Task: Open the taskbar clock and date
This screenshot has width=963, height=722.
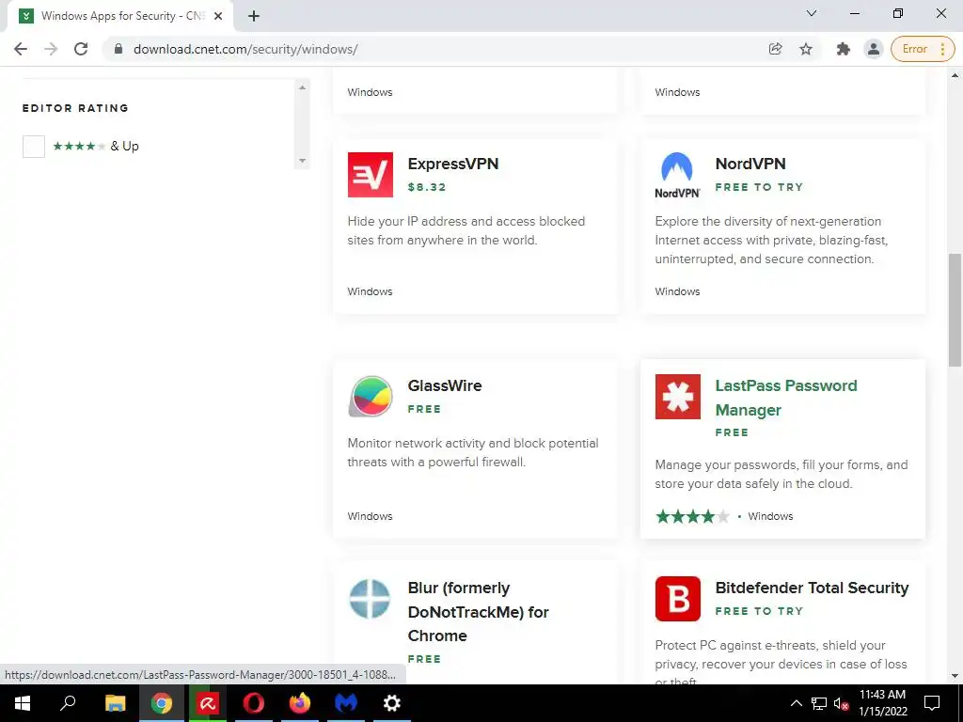Action: click(x=882, y=703)
